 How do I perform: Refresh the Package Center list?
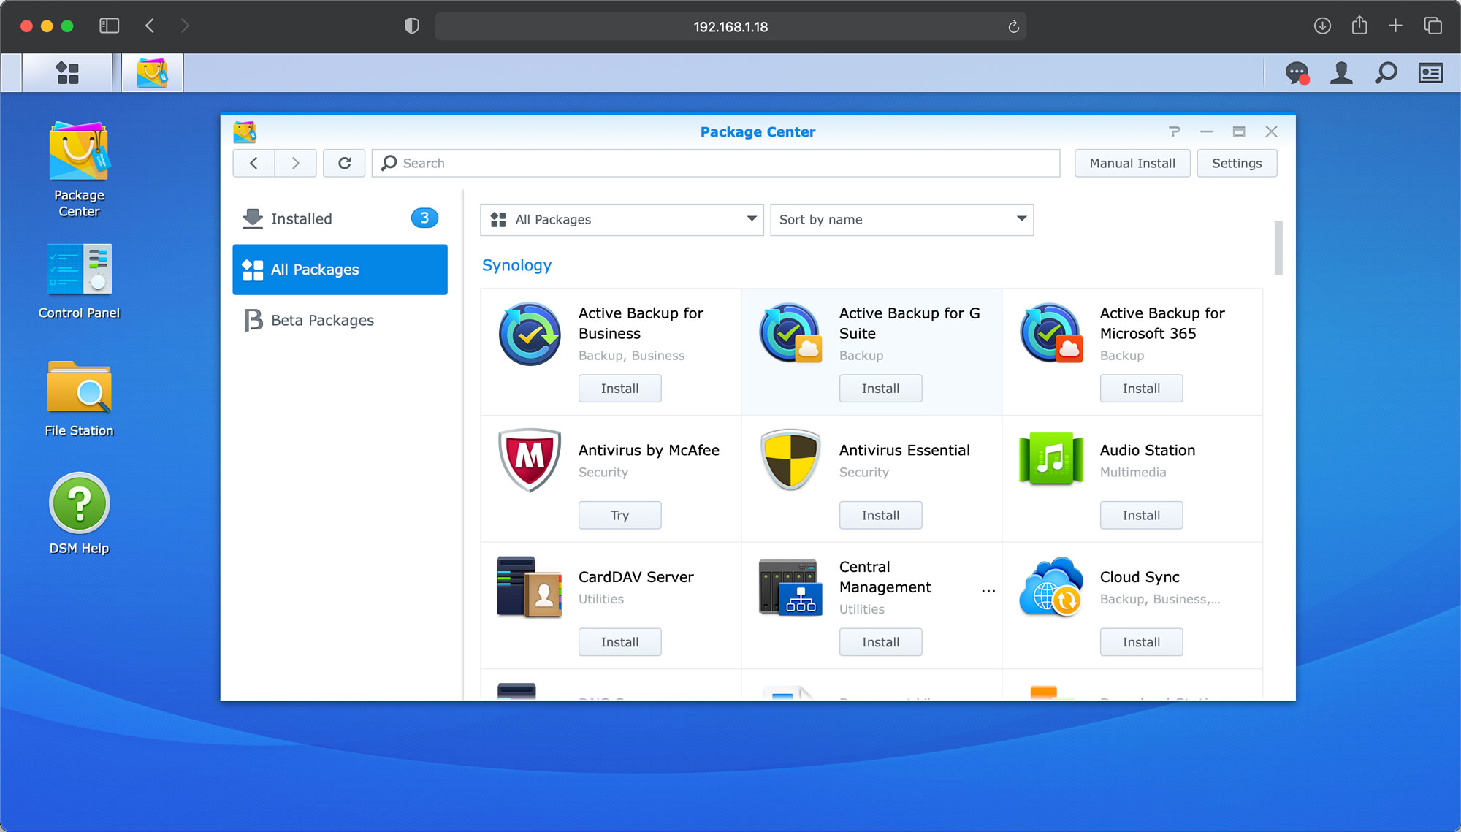tap(344, 163)
